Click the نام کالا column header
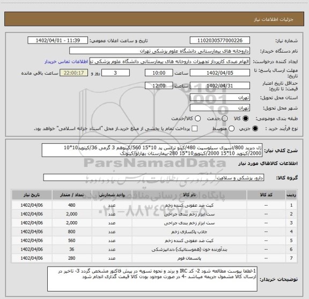 point(189,195)
